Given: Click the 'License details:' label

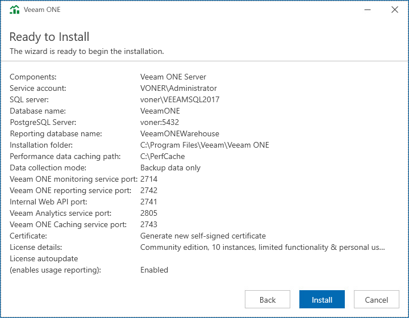Looking at the screenshot, I should coord(36,247).
